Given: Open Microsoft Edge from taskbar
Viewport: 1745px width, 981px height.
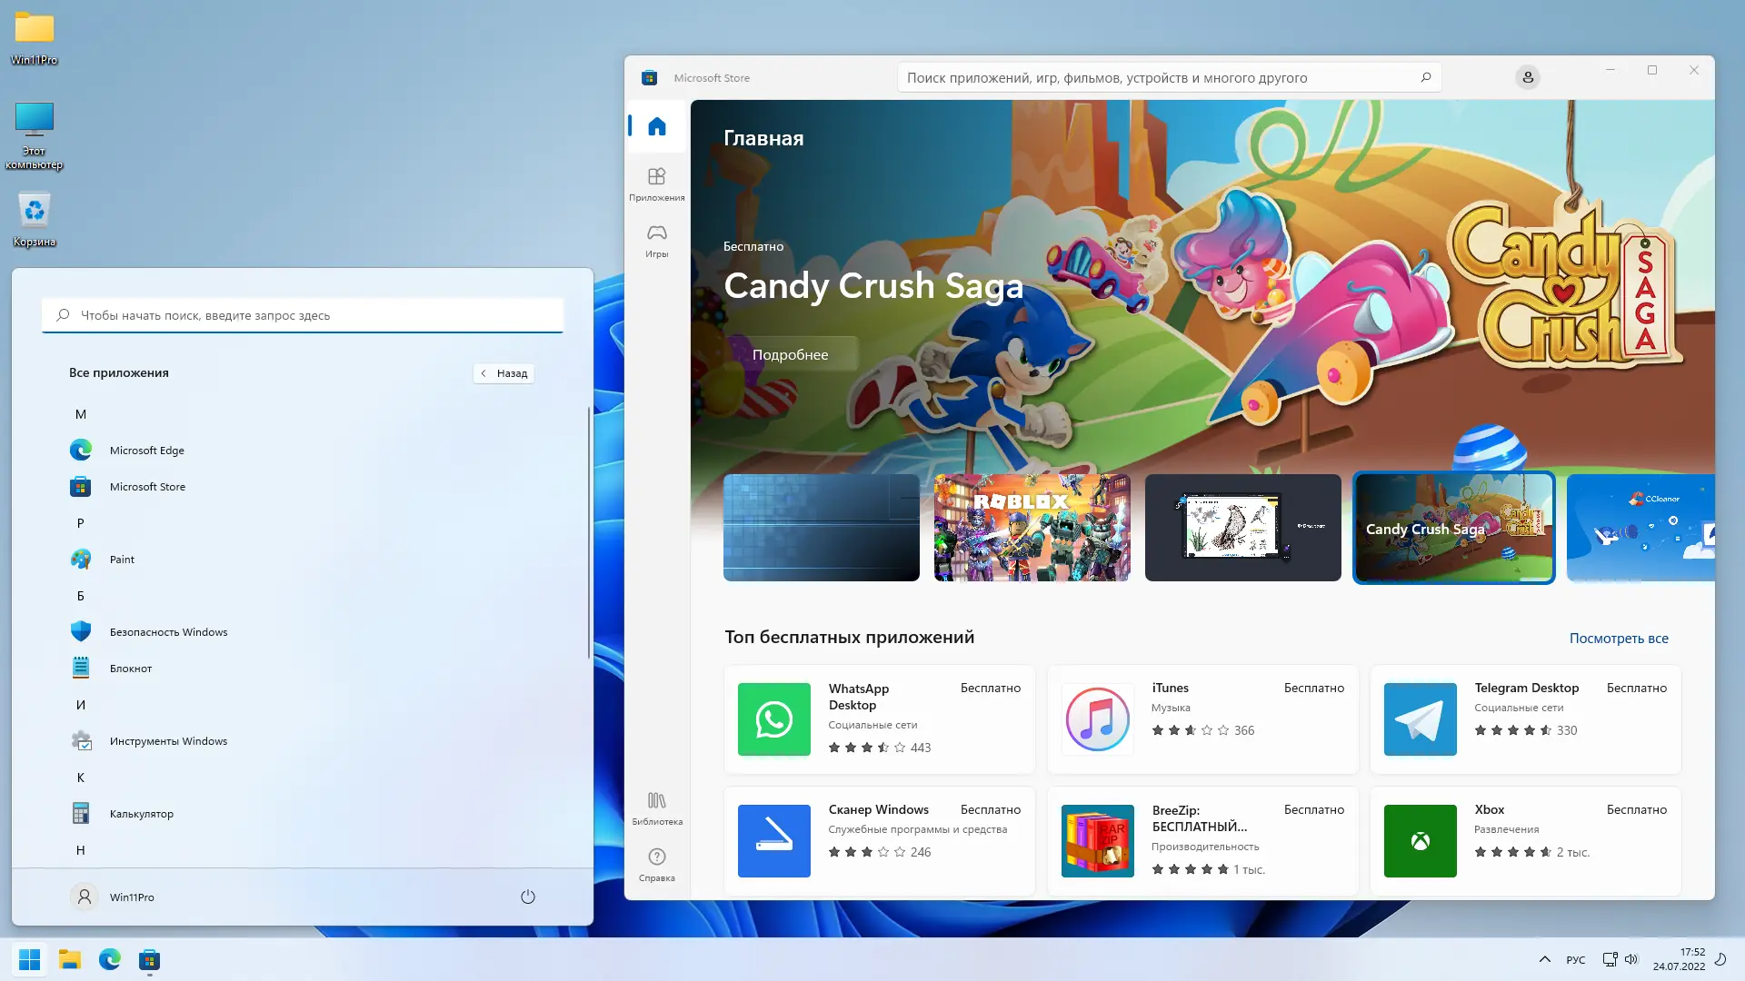Looking at the screenshot, I should (110, 959).
